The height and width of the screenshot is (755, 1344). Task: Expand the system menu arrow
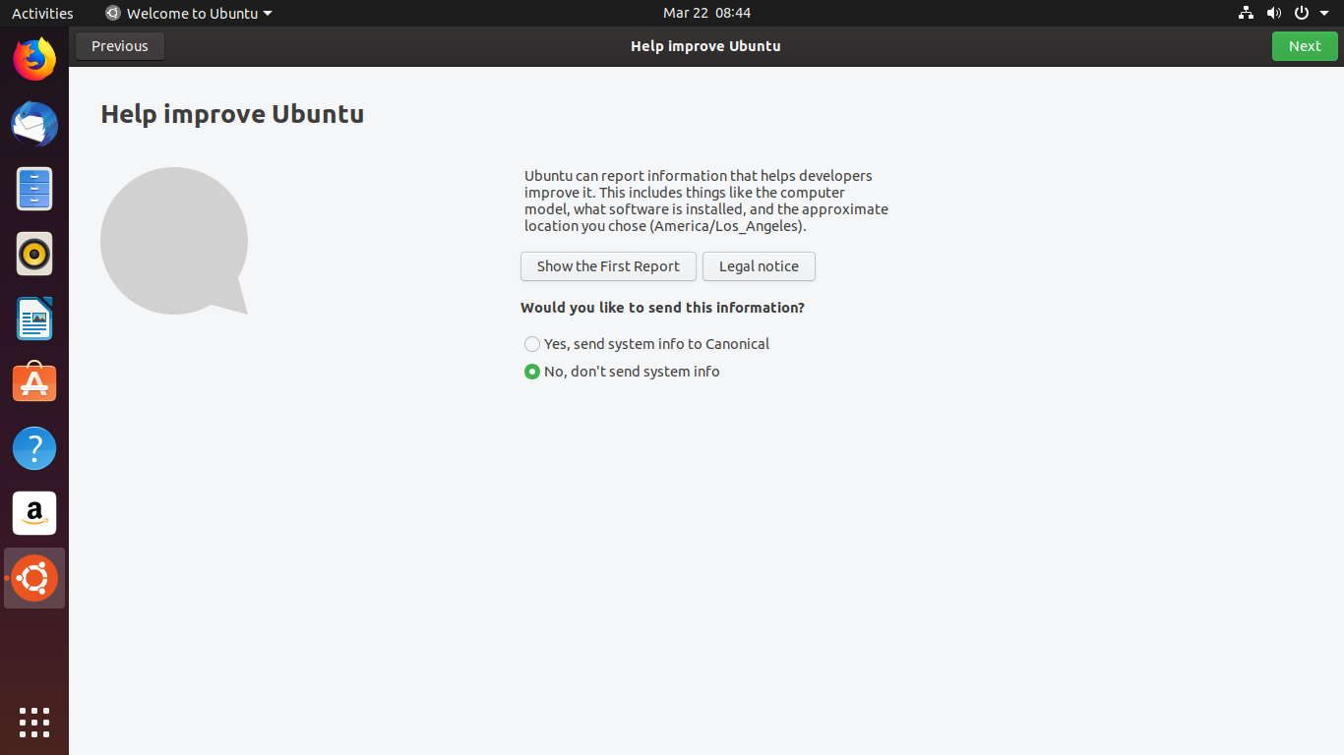[1324, 14]
